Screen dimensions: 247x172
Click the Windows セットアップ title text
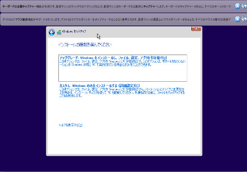coord(74,31)
